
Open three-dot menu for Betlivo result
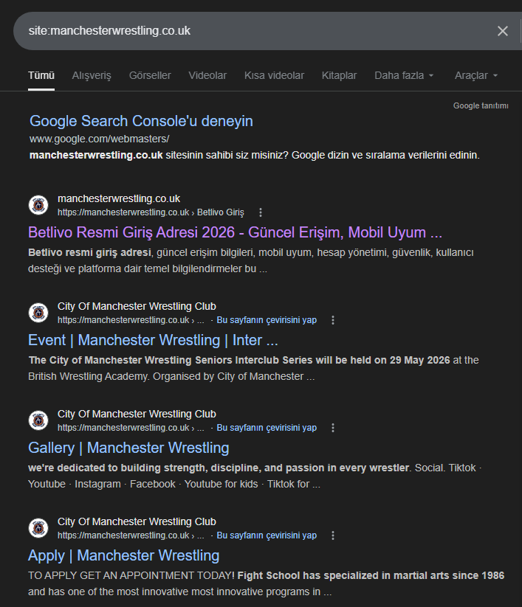click(260, 212)
